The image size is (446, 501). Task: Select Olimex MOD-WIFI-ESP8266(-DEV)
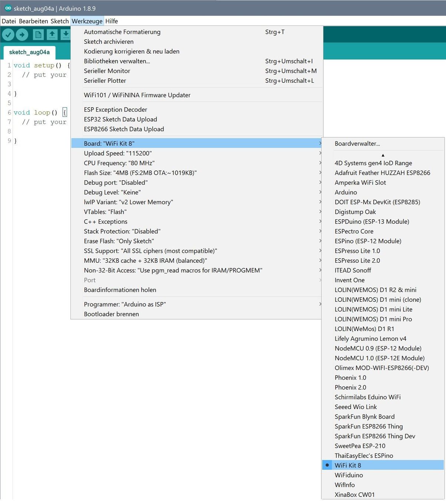(x=383, y=368)
